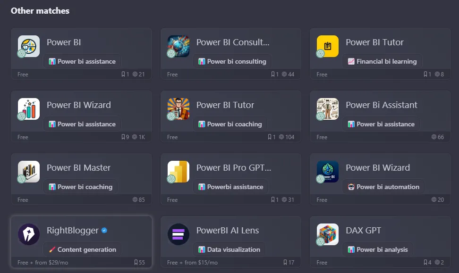
Task: Click the usage count icon next to 20
Action: tap(434, 199)
